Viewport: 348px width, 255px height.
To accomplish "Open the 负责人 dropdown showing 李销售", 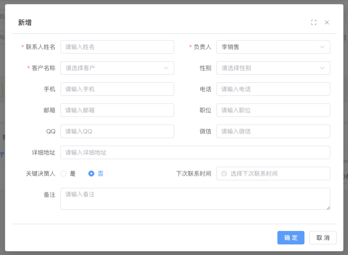I will pos(273,47).
